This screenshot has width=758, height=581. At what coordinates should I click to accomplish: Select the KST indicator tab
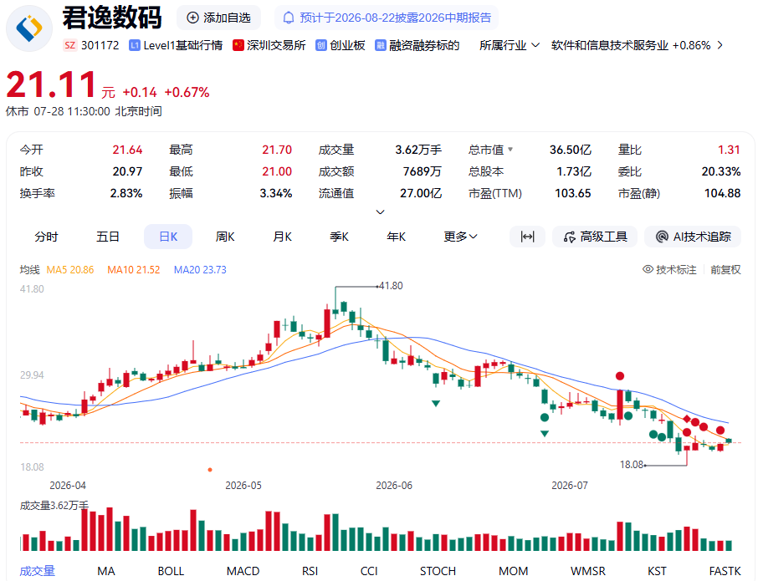(657, 571)
